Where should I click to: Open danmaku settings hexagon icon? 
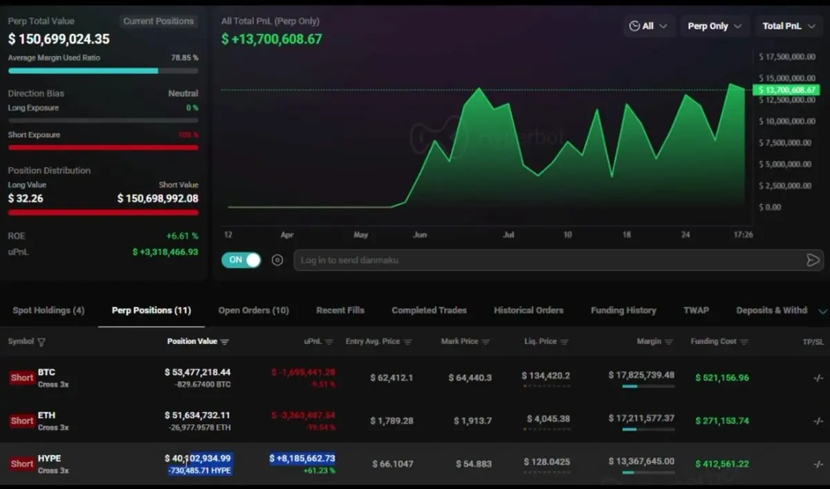pos(277,260)
